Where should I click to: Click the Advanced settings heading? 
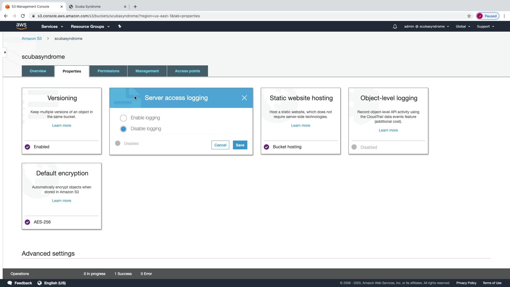coord(48,254)
